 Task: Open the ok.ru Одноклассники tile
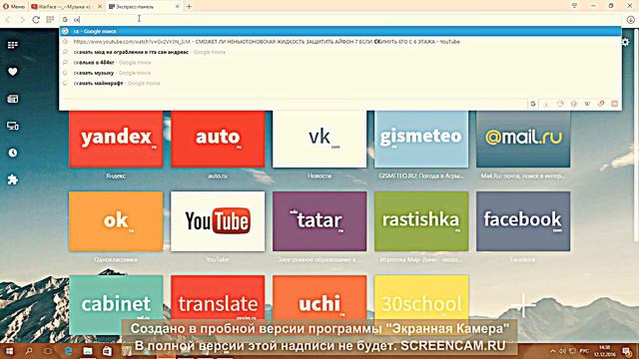[116, 221]
